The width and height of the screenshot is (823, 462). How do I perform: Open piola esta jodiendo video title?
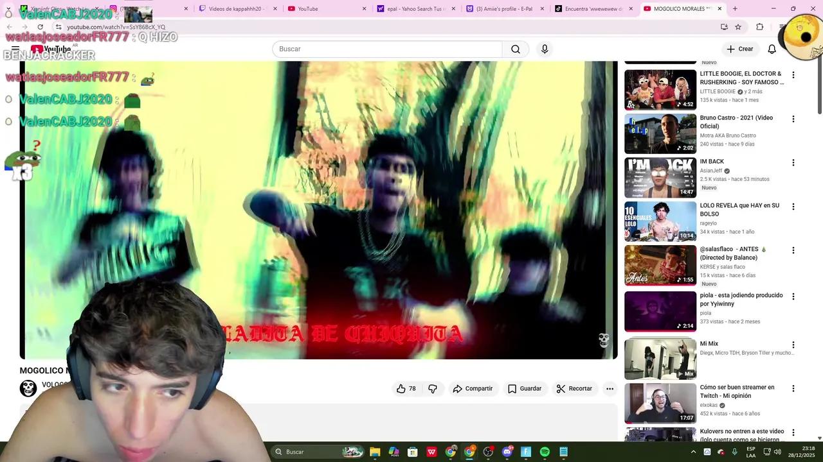(x=741, y=300)
